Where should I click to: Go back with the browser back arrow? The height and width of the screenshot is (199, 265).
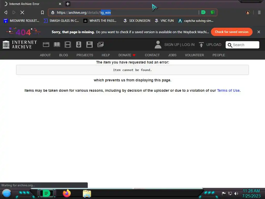[x=6, y=12]
